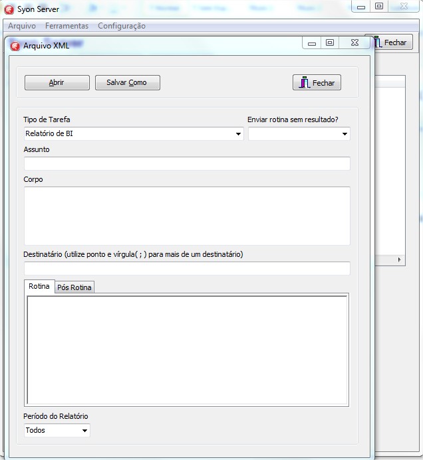Click the Syon Server application icon in the title bar
423x460 pixels.
(9, 10)
